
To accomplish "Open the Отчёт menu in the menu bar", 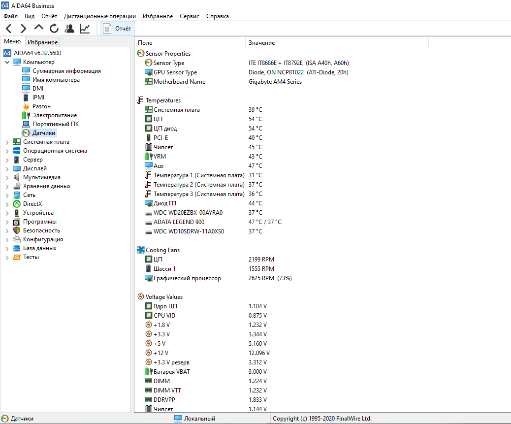I will 49,16.
